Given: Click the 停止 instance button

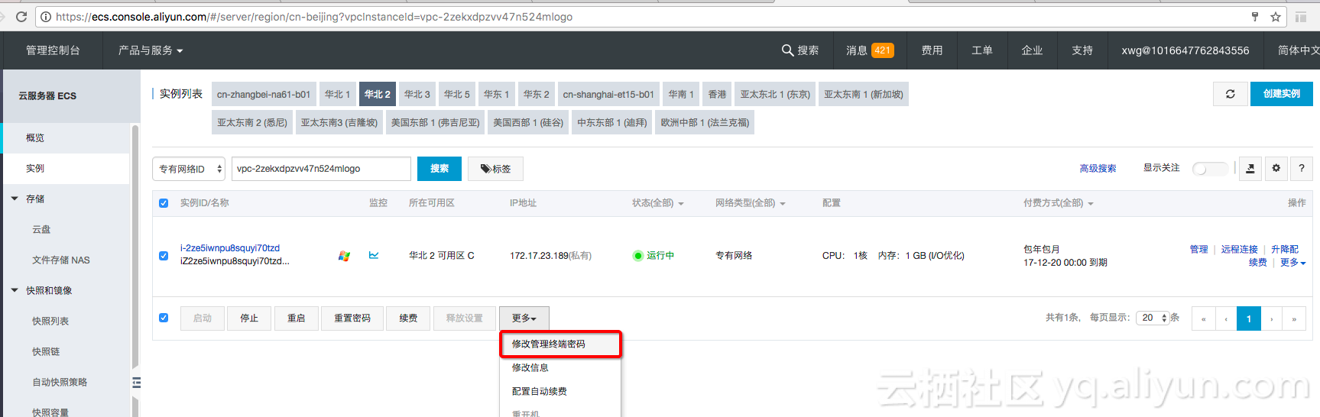Looking at the screenshot, I should click(x=249, y=318).
